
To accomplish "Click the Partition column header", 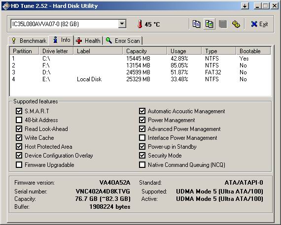I will [24, 51].
